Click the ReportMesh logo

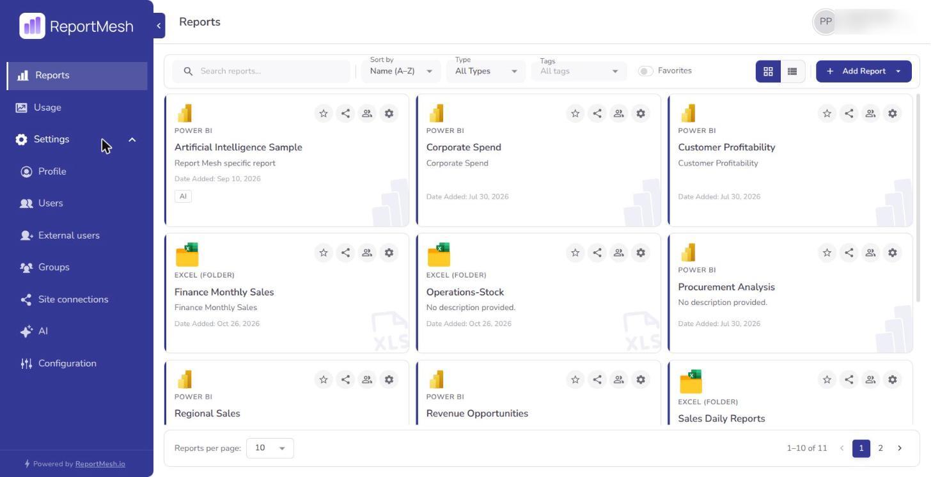point(77,26)
